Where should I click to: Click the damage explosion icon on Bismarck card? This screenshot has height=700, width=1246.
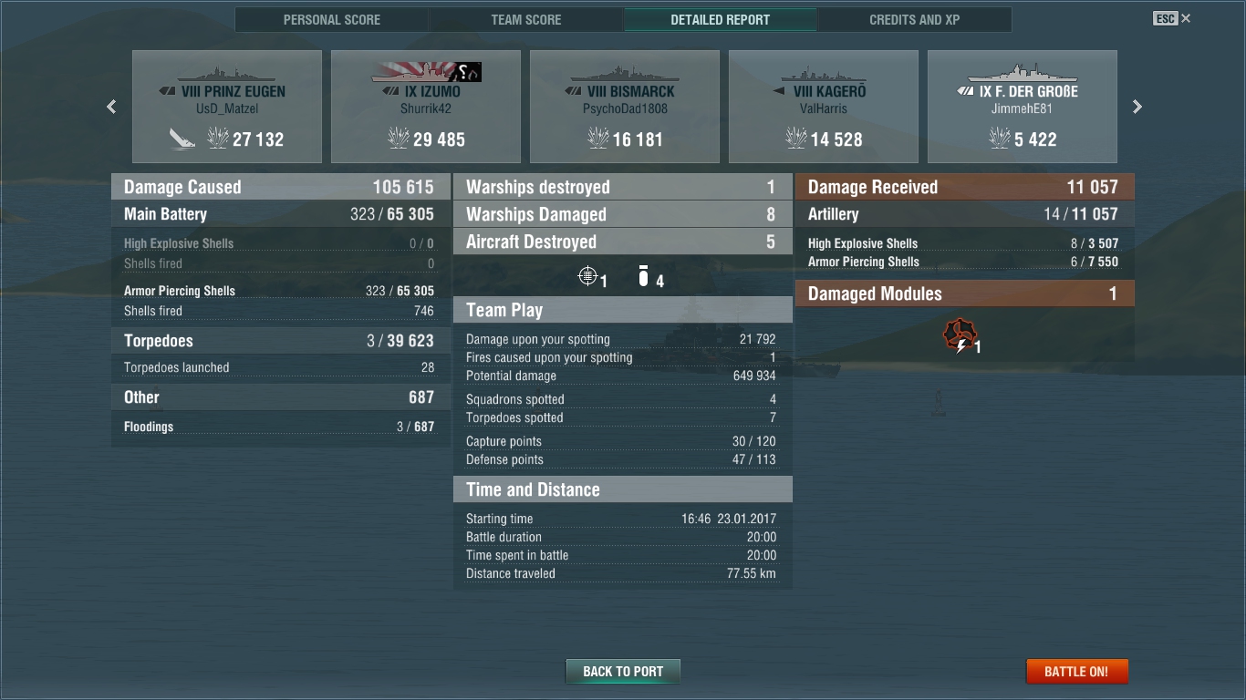pyautogui.click(x=598, y=139)
